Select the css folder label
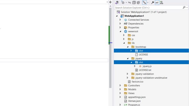This screenshot has width=189, height=106. (x=133, y=35)
